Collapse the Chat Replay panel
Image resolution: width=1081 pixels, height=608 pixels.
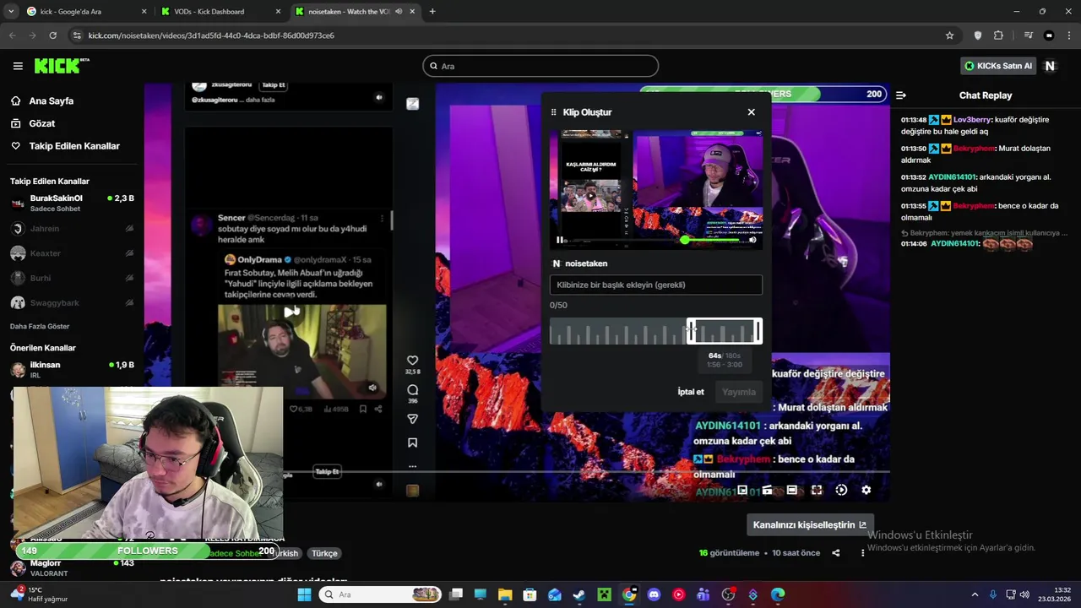click(x=900, y=95)
